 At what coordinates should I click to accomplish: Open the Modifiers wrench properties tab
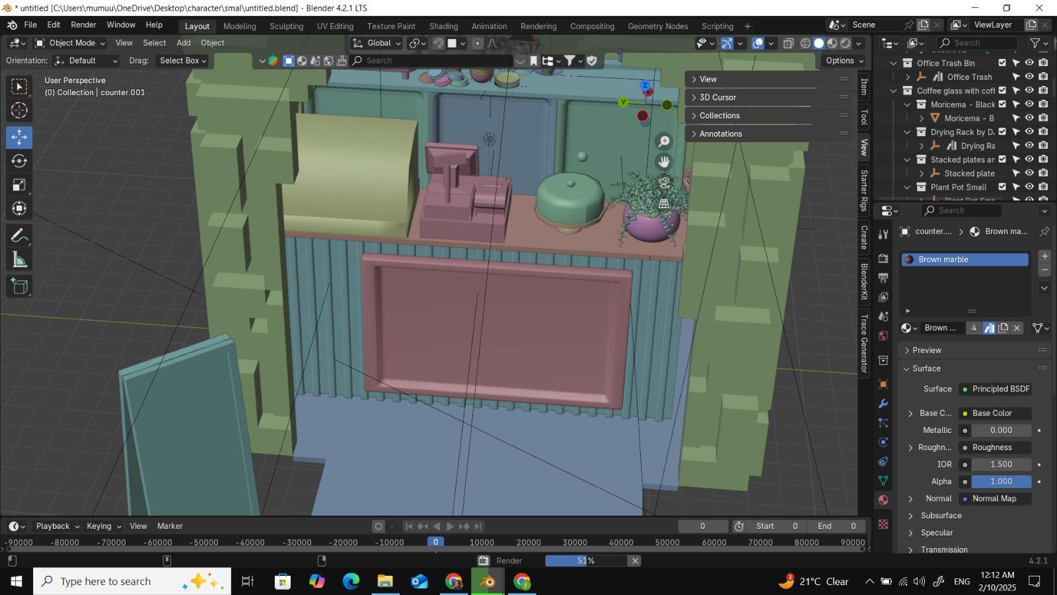coord(883,403)
